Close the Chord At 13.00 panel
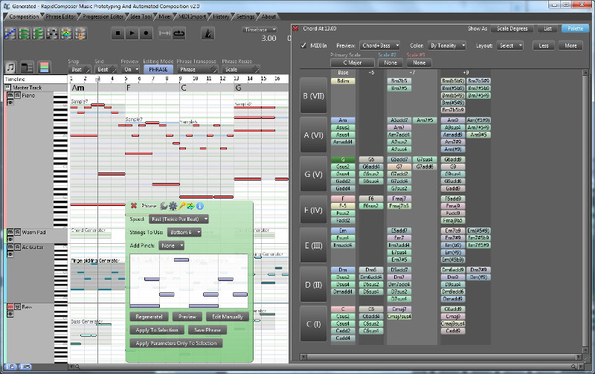The image size is (595, 374). coord(295,28)
